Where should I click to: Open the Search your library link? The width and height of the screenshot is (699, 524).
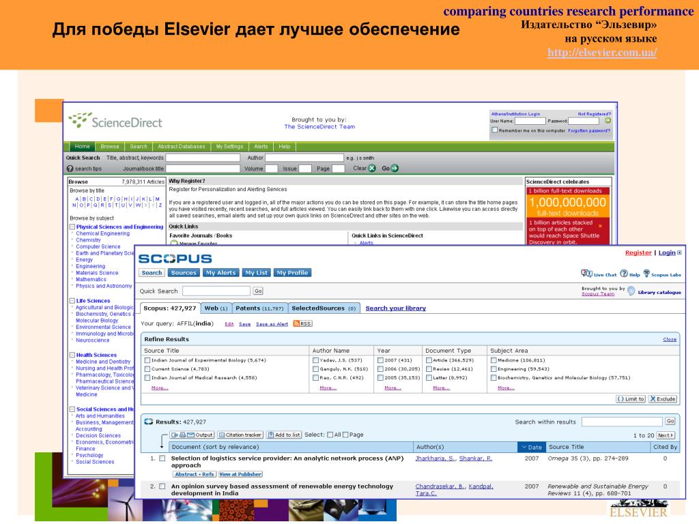396,308
